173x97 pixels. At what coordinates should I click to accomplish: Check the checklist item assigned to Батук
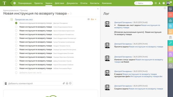point(16,27)
